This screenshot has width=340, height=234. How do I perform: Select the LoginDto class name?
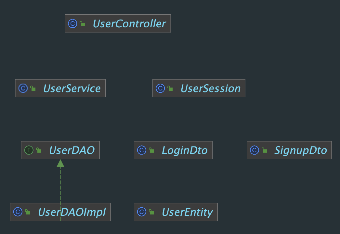(185, 151)
